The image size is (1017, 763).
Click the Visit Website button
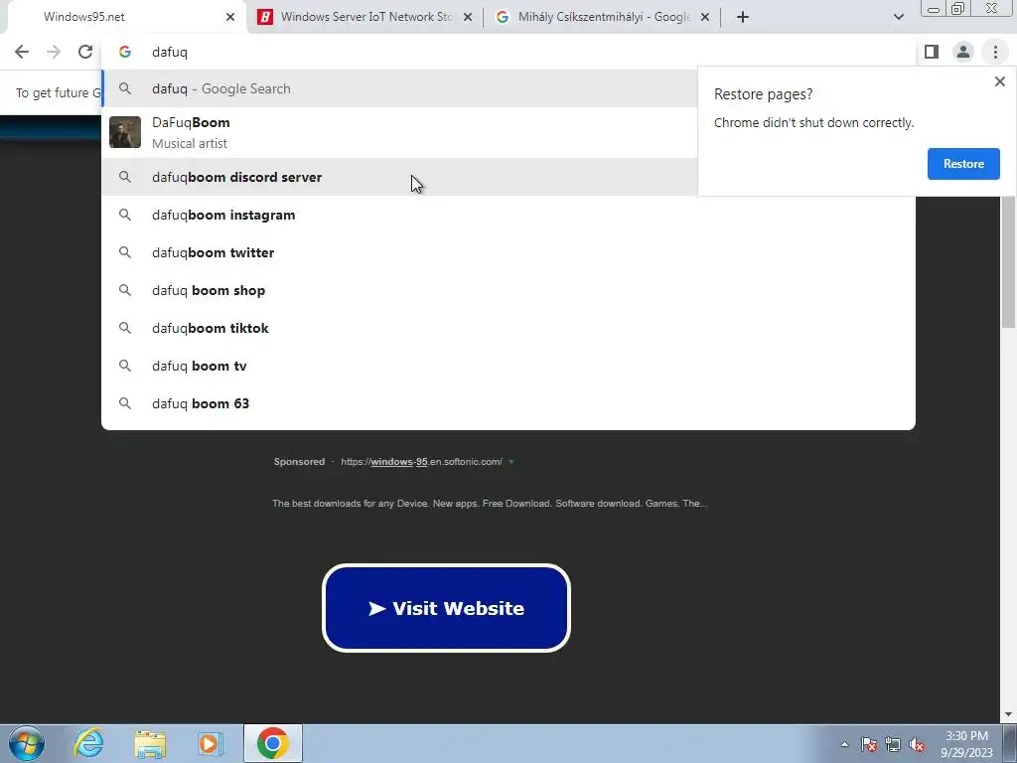[446, 608]
